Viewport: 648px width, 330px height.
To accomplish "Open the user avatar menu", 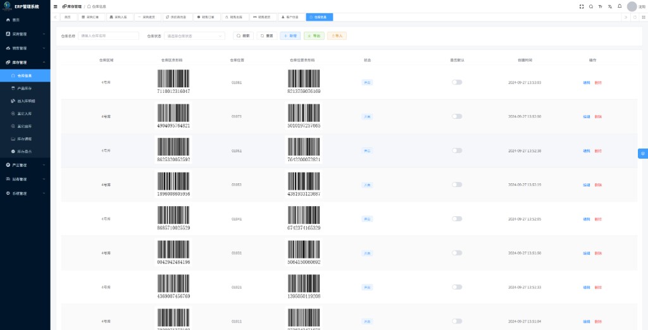I will pos(632,6).
